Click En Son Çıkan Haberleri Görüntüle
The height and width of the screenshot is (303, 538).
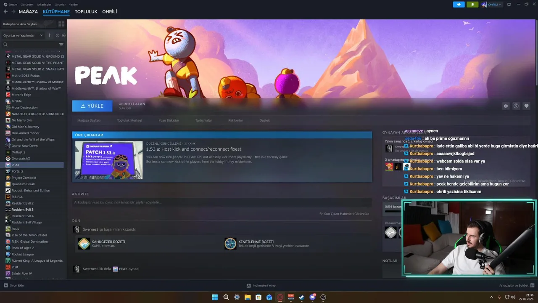tap(344, 214)
